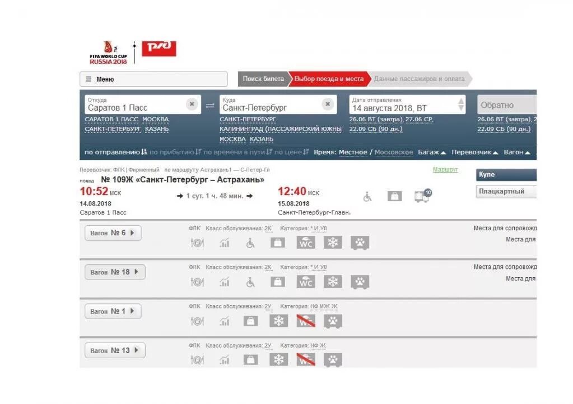Click snowflake icon in Вагон № 18 row
The image size is (573, 404).
333,282
